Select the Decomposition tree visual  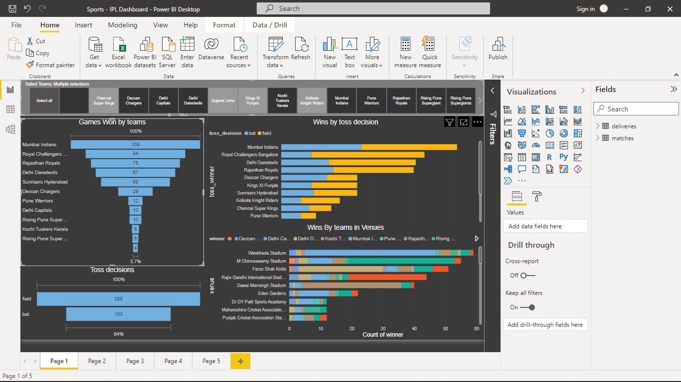(508, 169)
